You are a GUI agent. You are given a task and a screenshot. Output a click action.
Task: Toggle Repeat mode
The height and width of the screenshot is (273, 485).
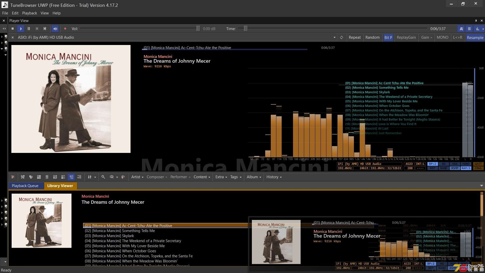pos(355,37)
